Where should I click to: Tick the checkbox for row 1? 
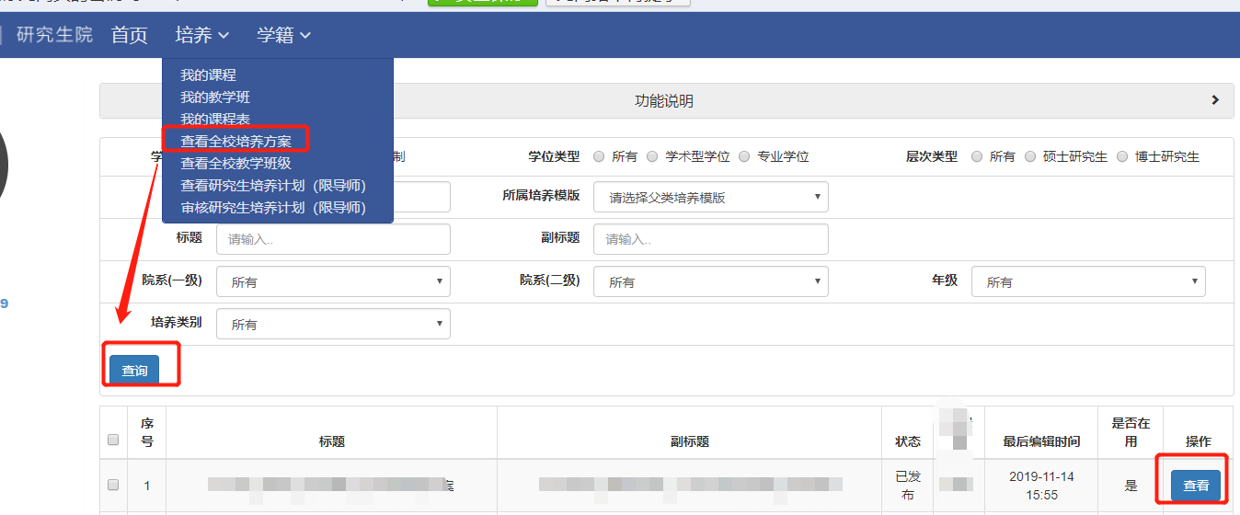click(113, 485)
